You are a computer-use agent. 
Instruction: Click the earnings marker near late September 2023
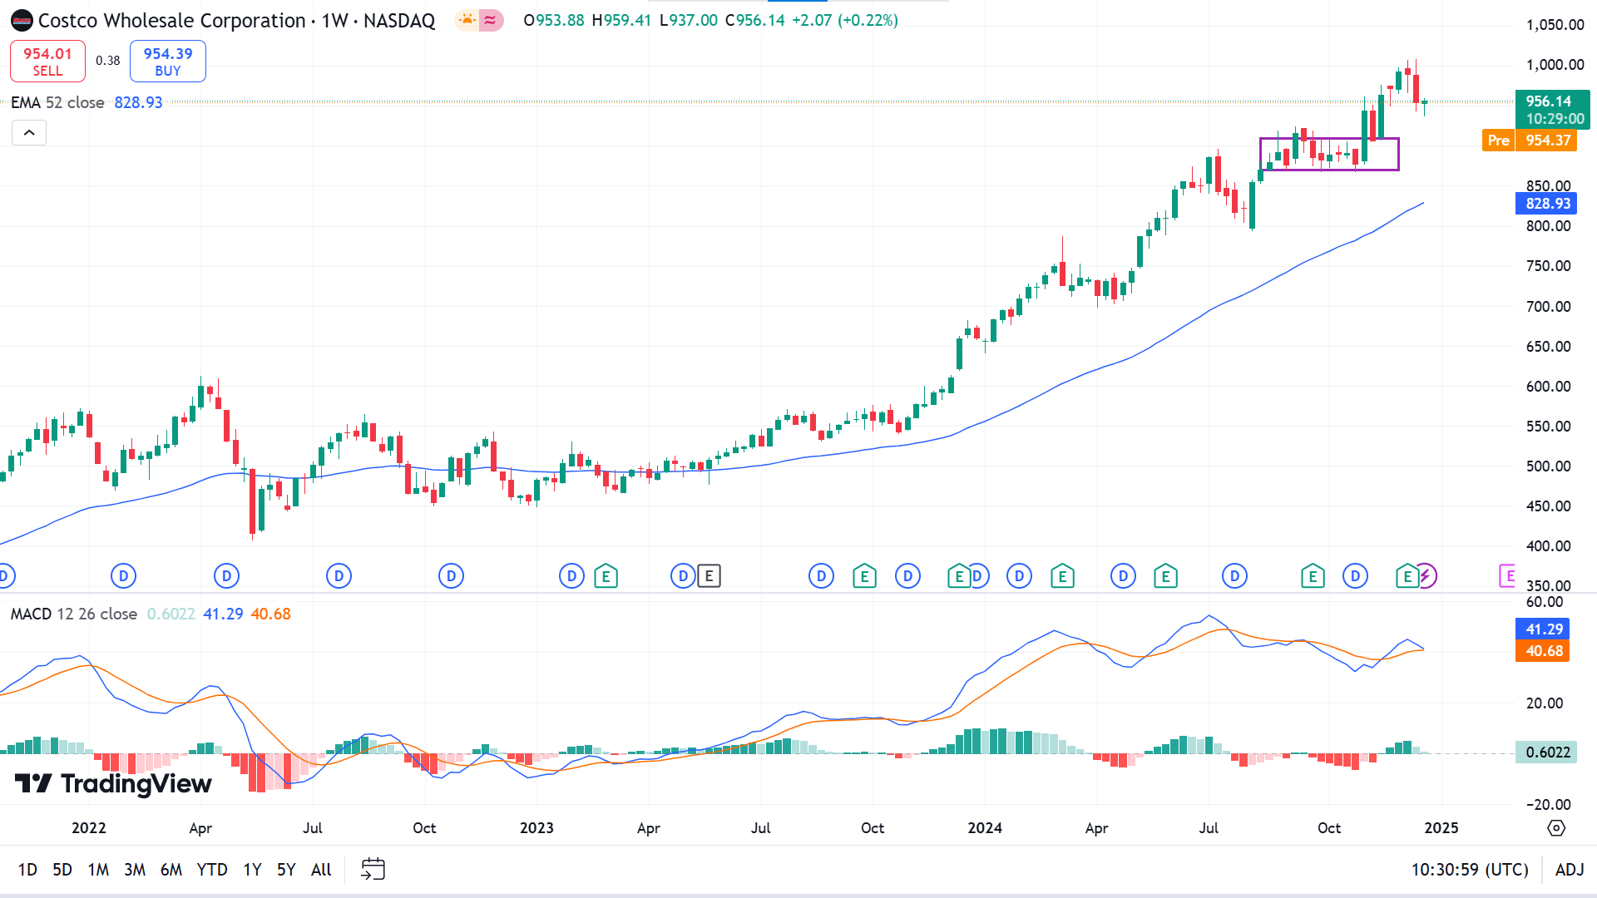point(864,575)
